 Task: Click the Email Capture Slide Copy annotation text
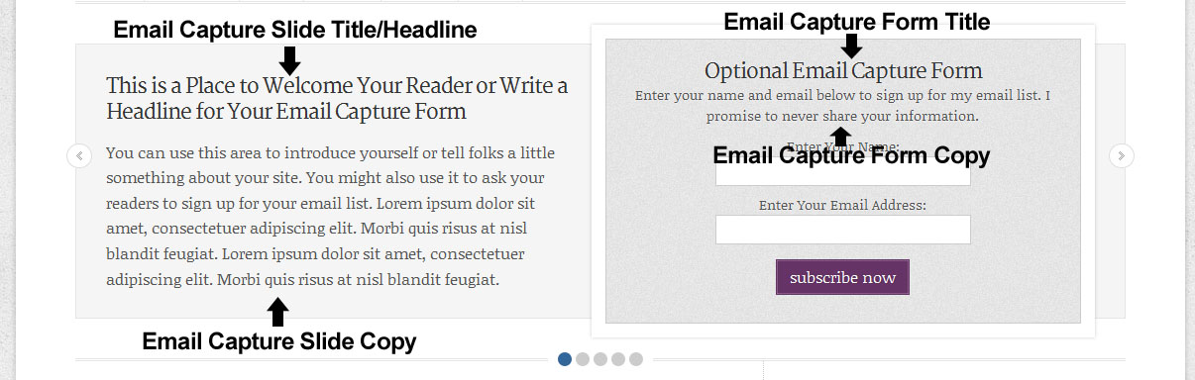coord(279,342)
